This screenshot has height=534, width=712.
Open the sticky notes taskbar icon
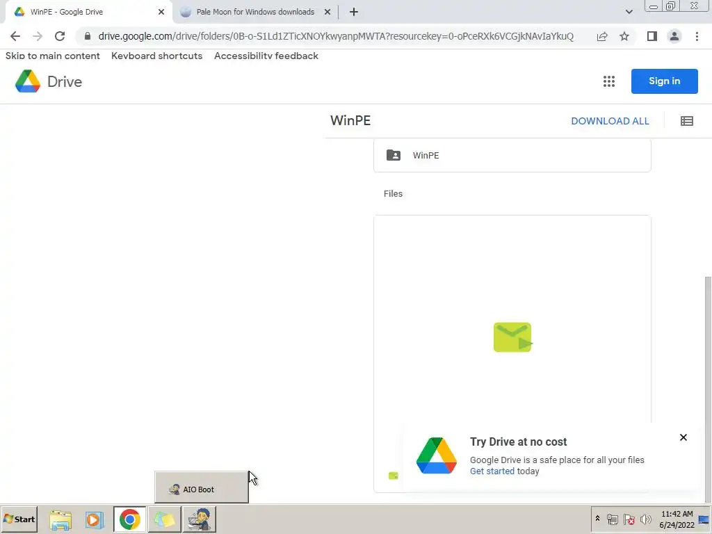coord(164,519)
